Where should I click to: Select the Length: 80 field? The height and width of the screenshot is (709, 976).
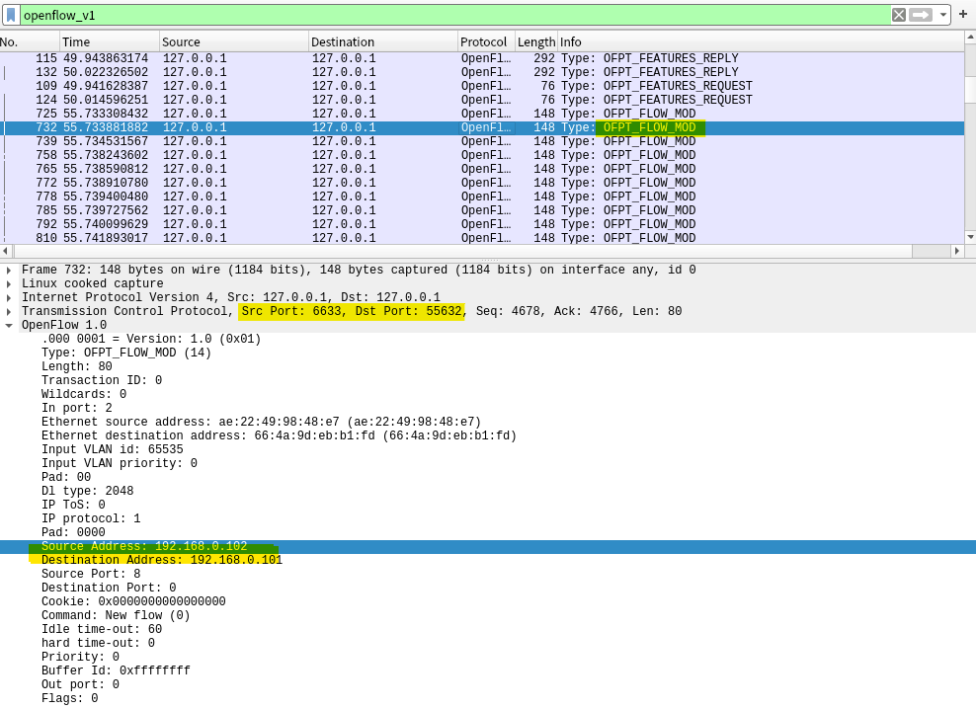tap(77, 366)
